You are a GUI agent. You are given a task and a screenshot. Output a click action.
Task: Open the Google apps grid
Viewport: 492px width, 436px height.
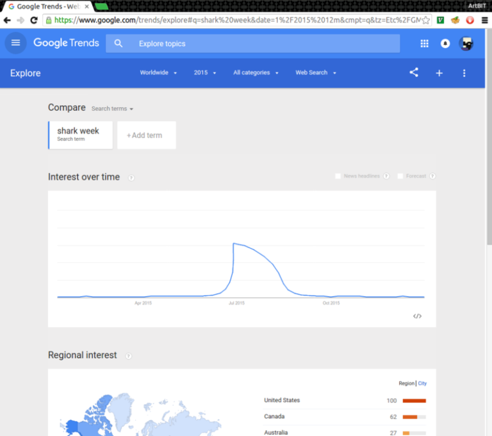click(x=424, y=44)
